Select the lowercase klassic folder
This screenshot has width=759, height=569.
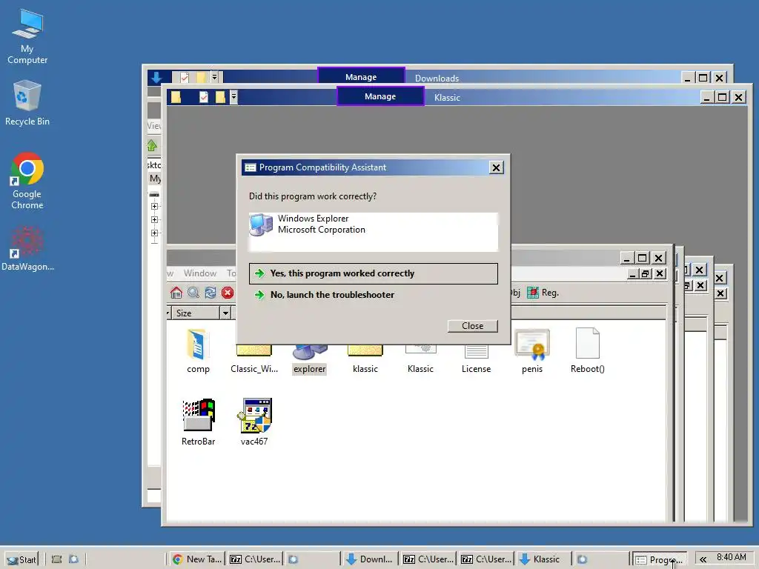pyautogui.click(x=365, y=359)
